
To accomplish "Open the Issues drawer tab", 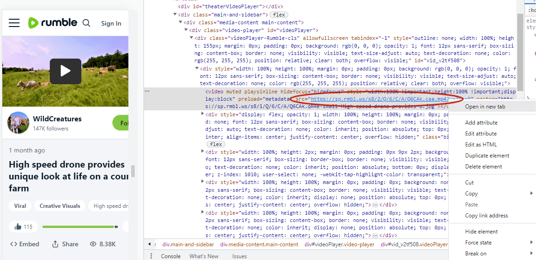I will (239, 256).
